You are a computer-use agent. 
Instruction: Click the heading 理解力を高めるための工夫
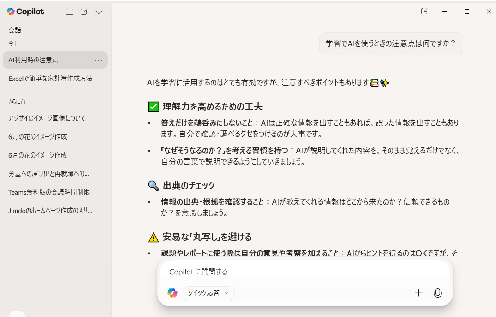(213, 107)
